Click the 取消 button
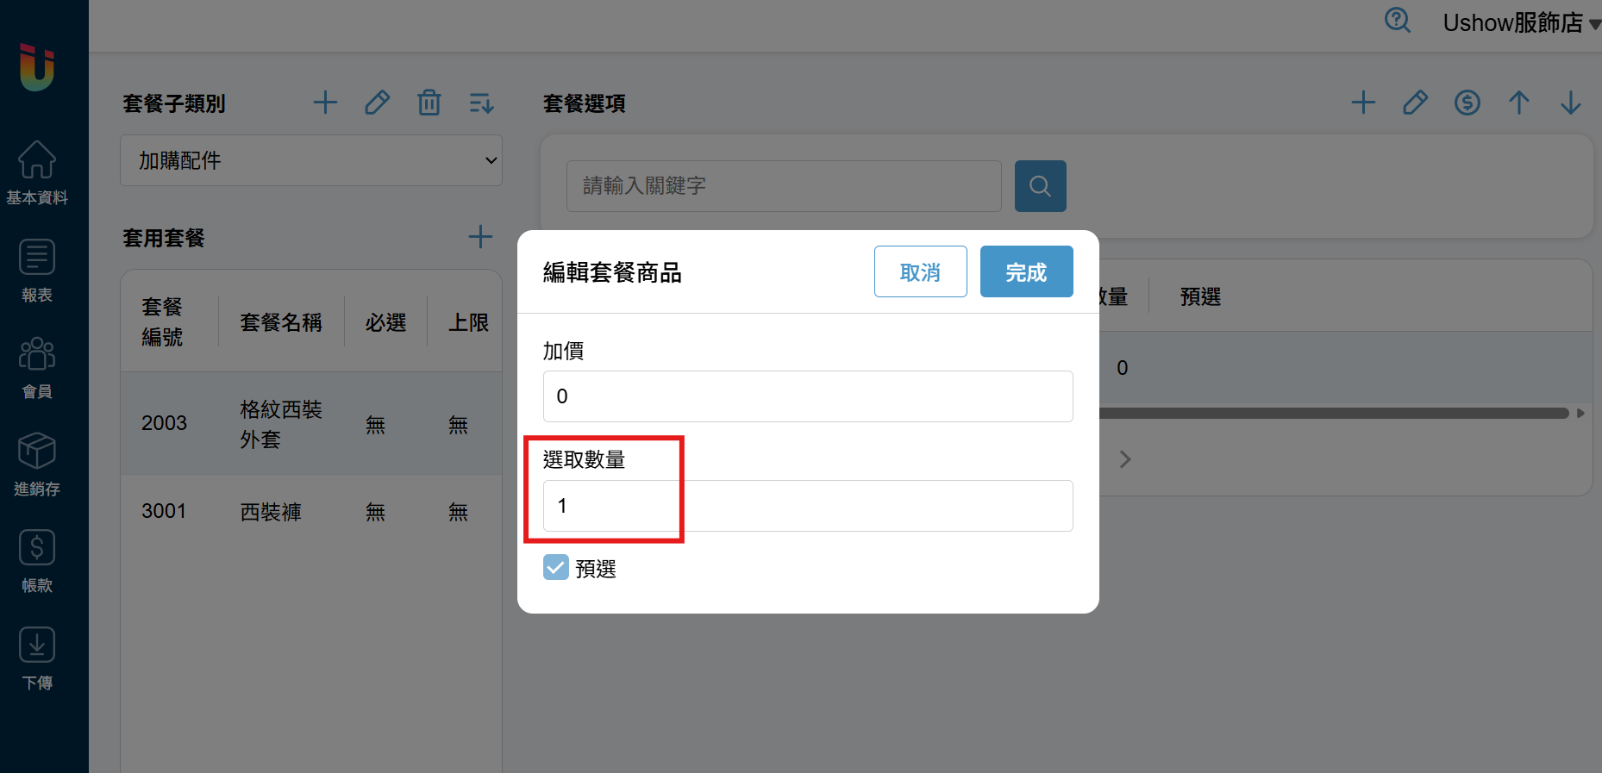Image resolution: width=1602 pixels, height=773 pixels. pos(921,271)
